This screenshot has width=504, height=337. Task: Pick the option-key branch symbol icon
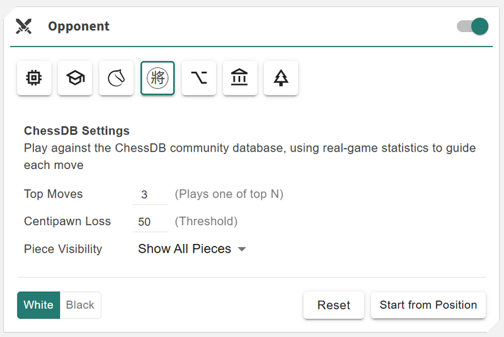click(198, 78)
